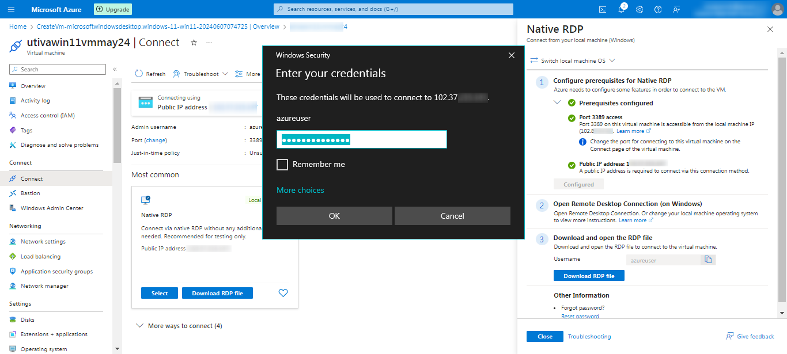The height and width of the screenshot is (354, 787).
Task: Click the Reset password link
Action: pyautogui.click(x=580, y=316)
